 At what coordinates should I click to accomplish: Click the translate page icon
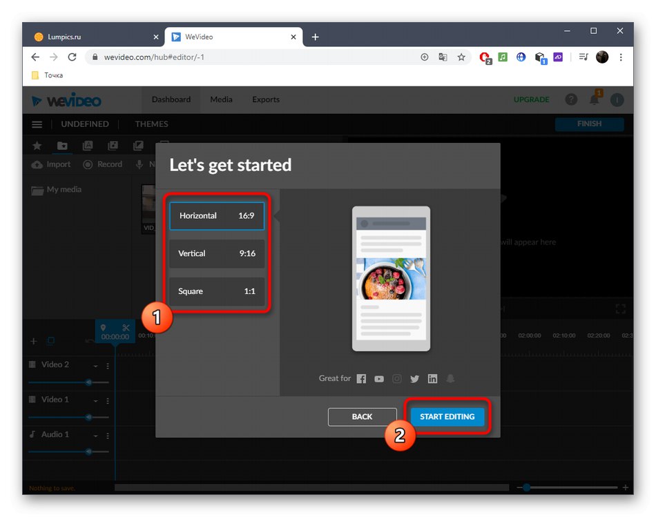point(443,57)
